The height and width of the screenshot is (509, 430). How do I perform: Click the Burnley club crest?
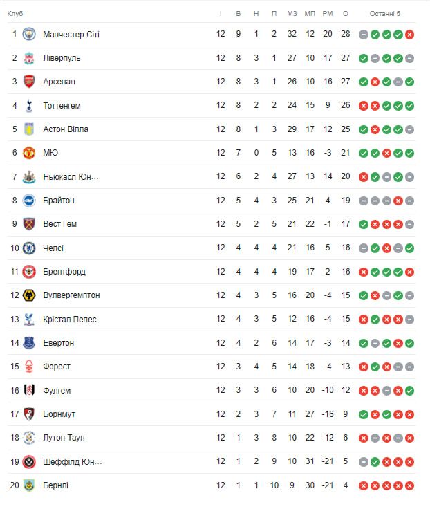[x=29, y=485]
